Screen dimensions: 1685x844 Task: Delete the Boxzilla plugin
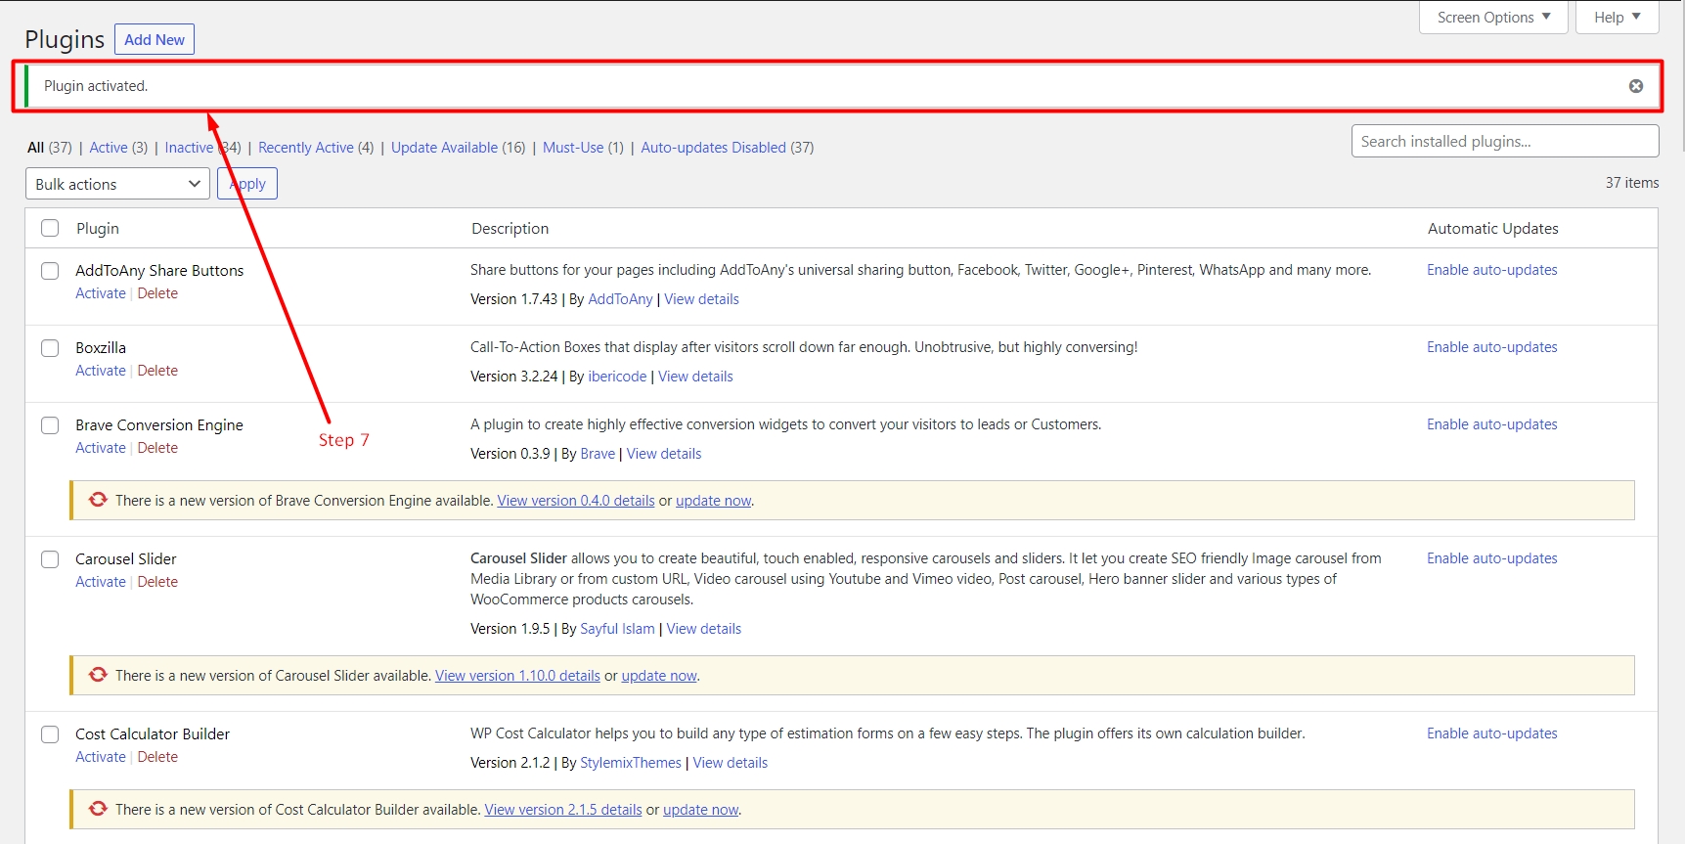click(x=157, y=371)
